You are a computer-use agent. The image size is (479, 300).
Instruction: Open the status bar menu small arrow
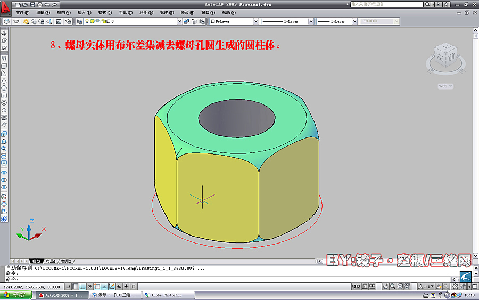469,287
